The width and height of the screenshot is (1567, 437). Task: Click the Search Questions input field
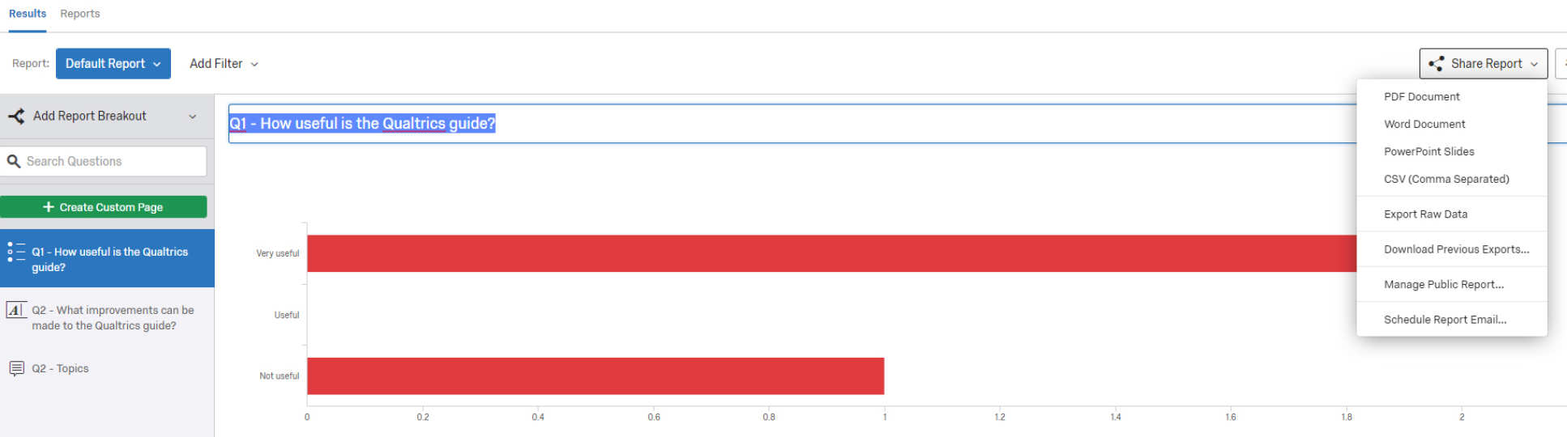click(x=113, y=161)
